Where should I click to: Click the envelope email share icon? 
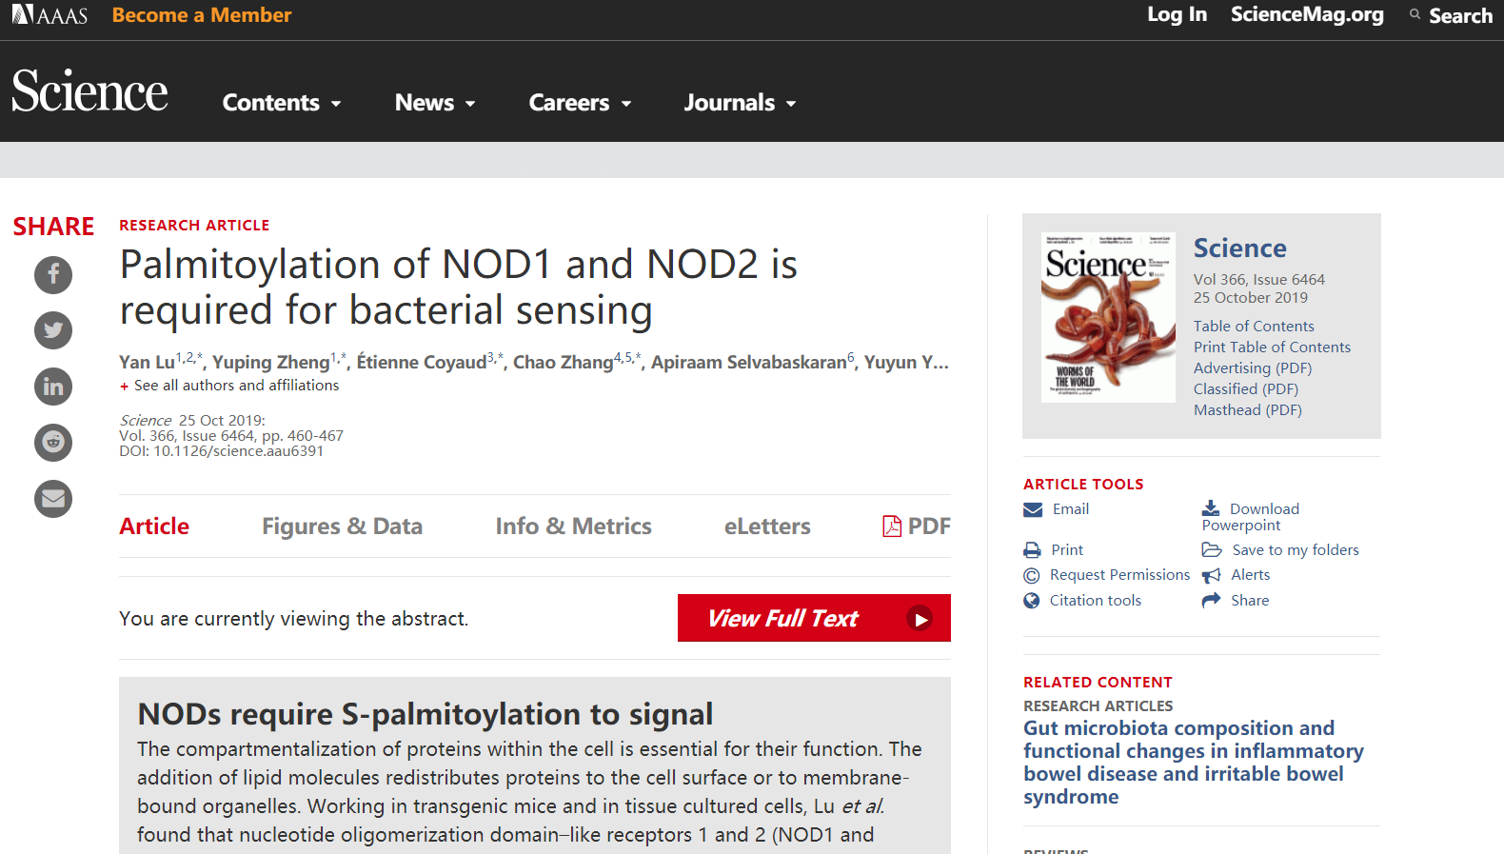[53, 499]
